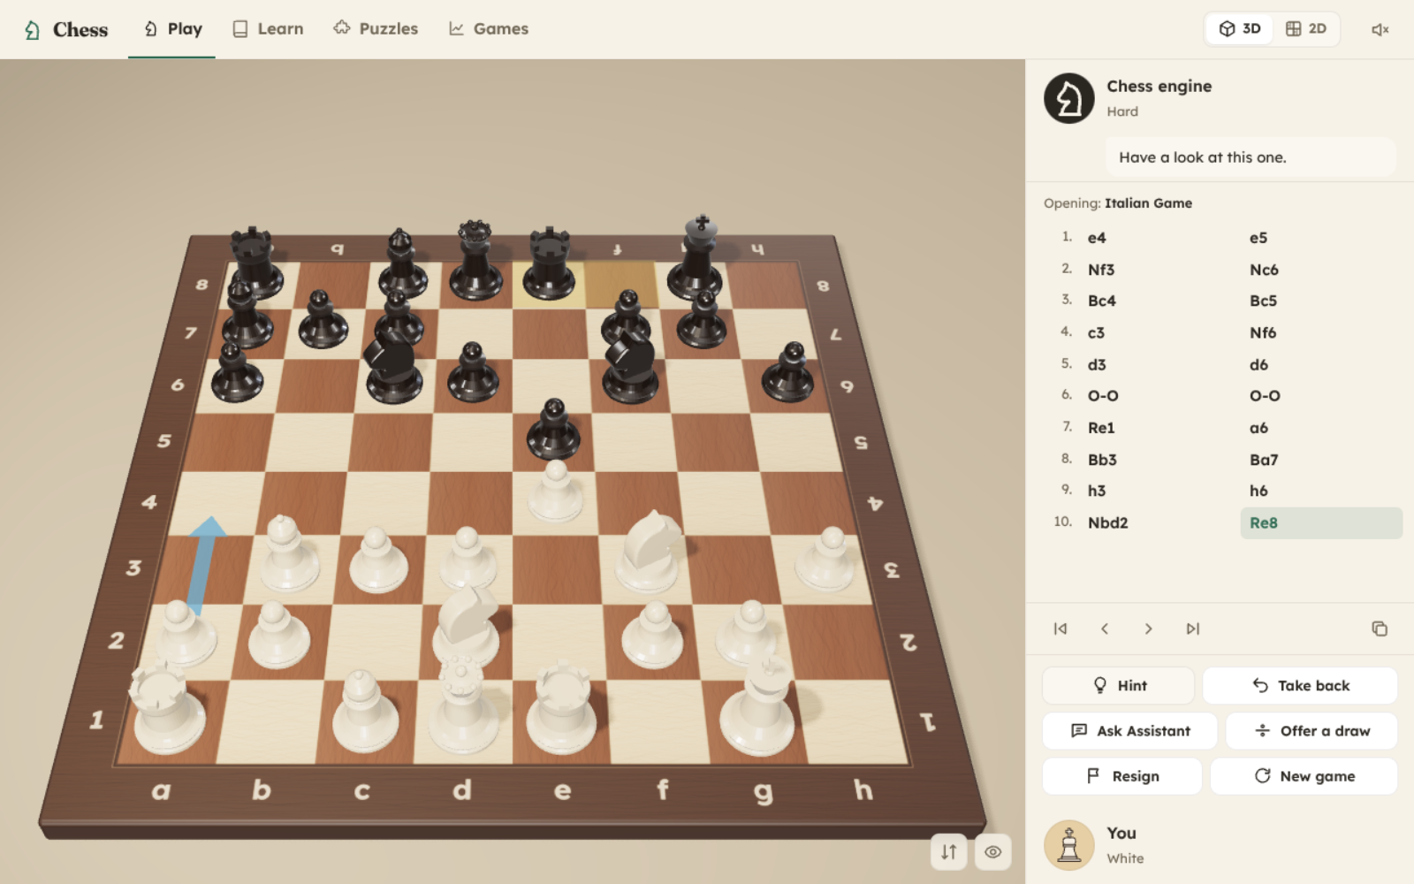Take back the last move
Viewport: 1414px width, 884px height.
tap(1300, 685)
